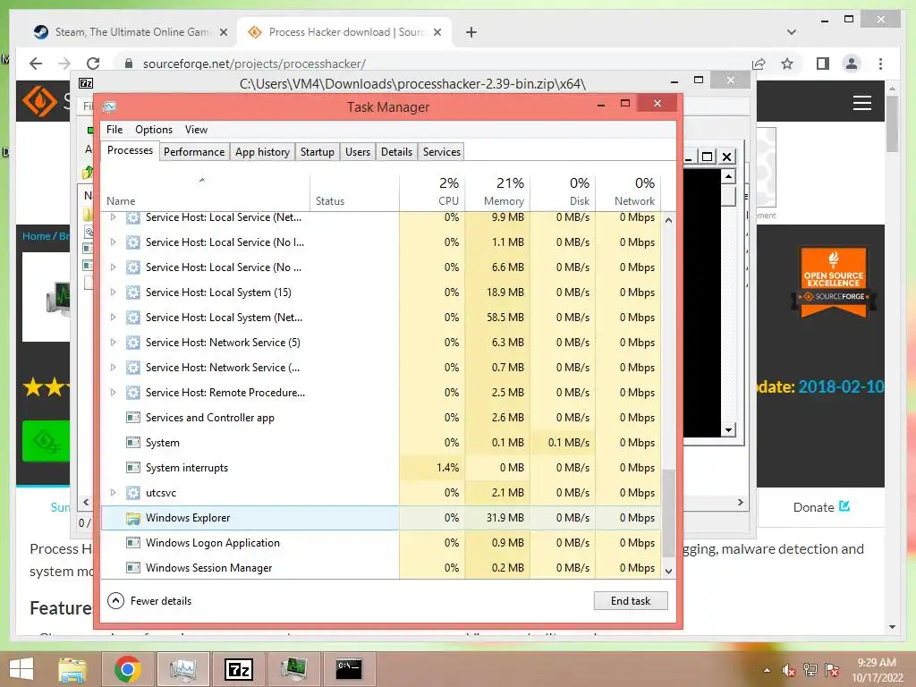This screenshot has height=687, width=916.
Task: Share this page via Chrome share icon
Action: click(759, 64)
